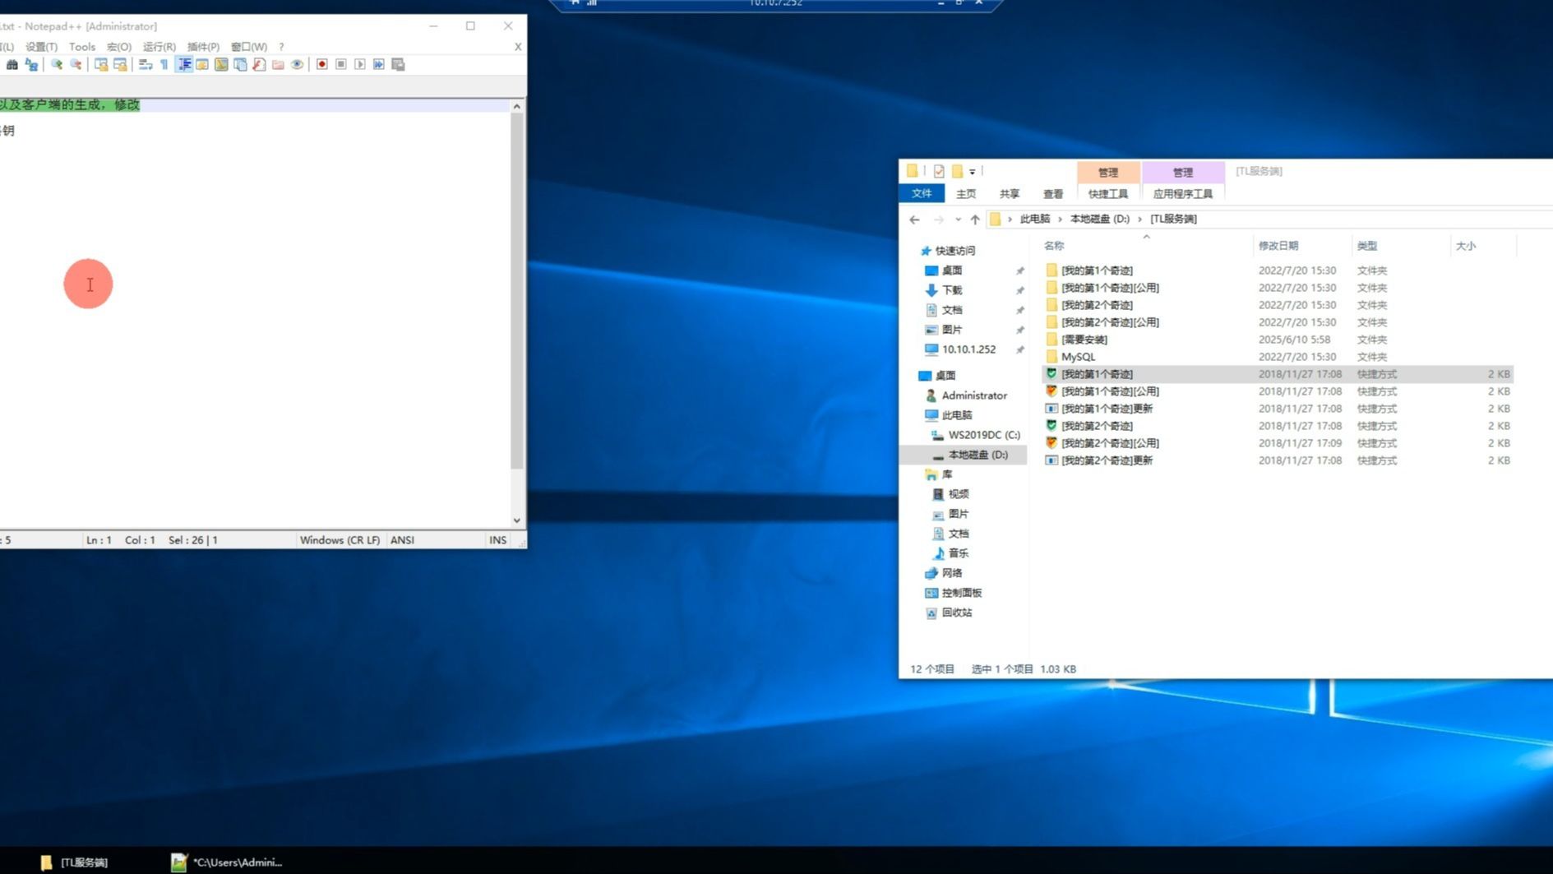The image size is (1553, 874).
Task: Start macro recording with the red dot icon
Action: click(x=322, y=64)
